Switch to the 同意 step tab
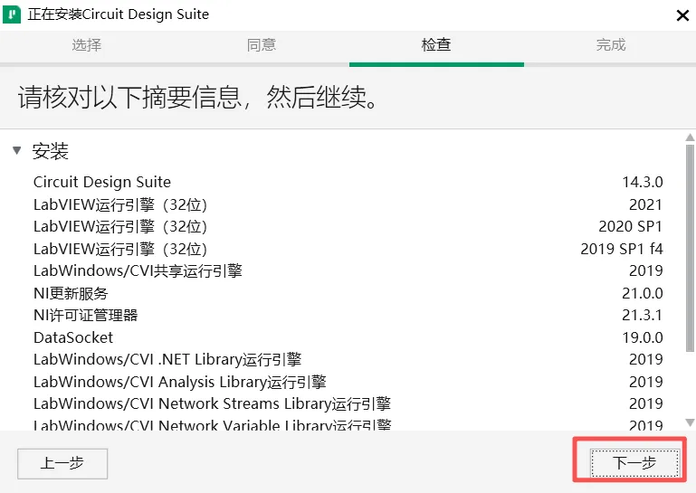This screenshot has width=696, height=493. coord(262,45)
